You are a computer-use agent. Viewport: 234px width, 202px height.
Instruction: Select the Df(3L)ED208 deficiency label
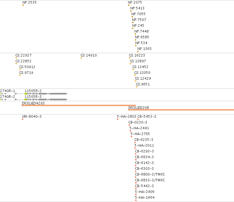(x=139, y=108)
